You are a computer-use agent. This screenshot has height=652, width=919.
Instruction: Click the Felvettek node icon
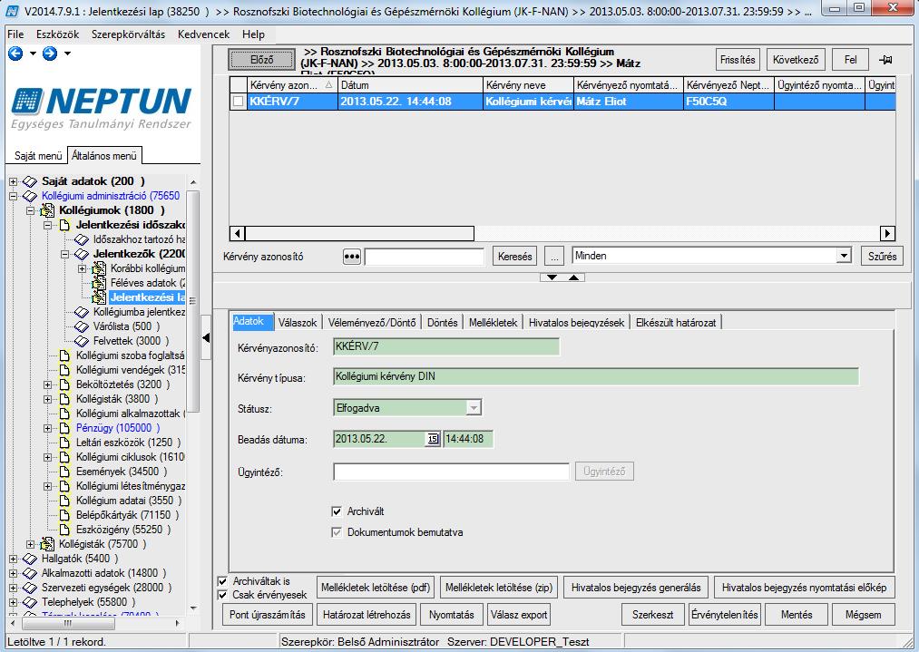[82, 341]
